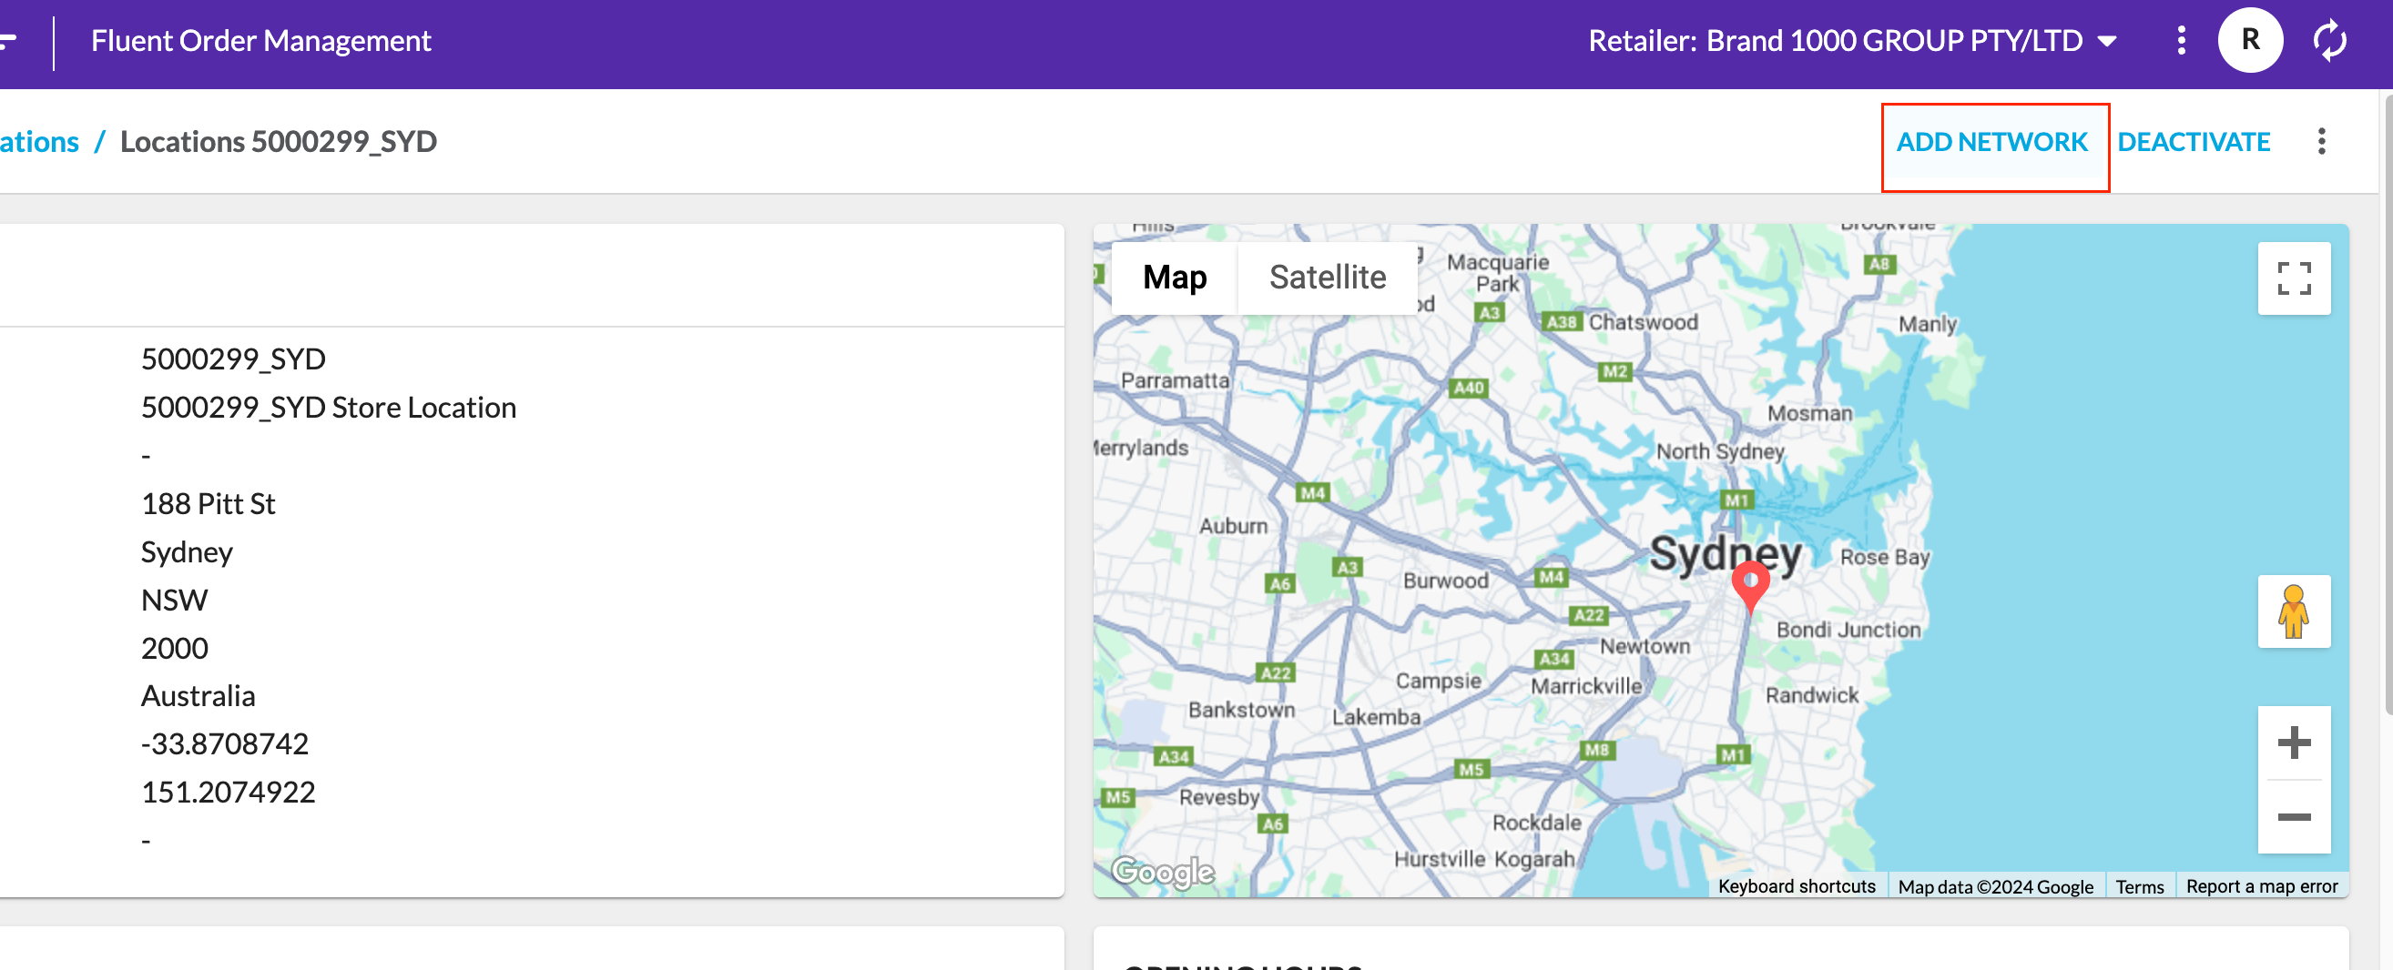Switch map to Satellite view
This screenshot has height=970, width=2393.
(1327, 278)
